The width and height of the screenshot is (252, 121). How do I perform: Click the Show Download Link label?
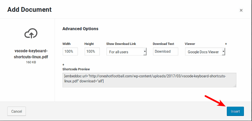coord(121,44)
